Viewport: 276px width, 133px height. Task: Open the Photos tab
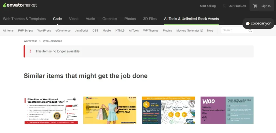click(130, 19)
